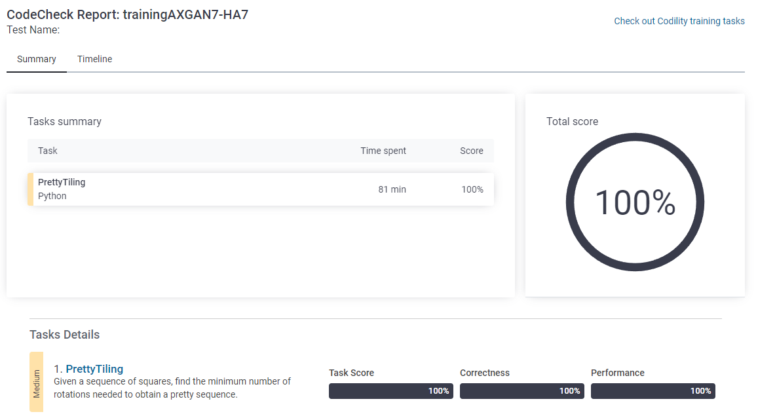Click the Test Name label

pos(33,30)
